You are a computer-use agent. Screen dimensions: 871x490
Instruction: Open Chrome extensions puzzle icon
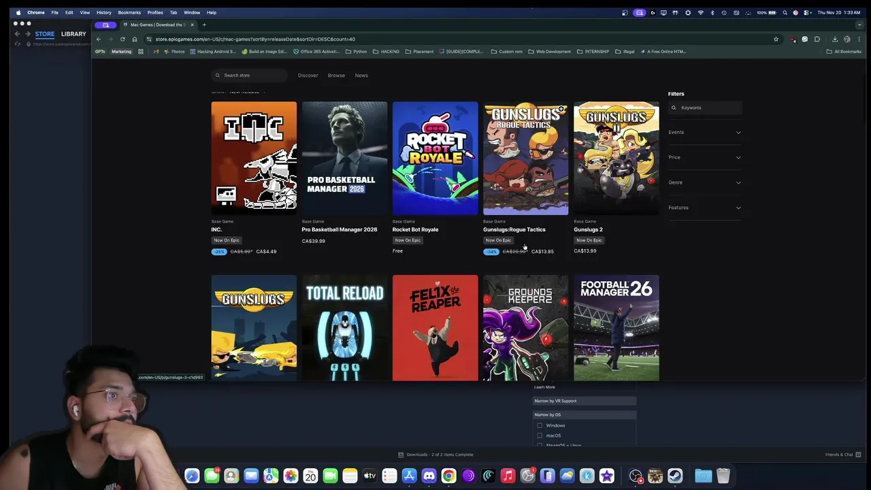click(817, 39)
